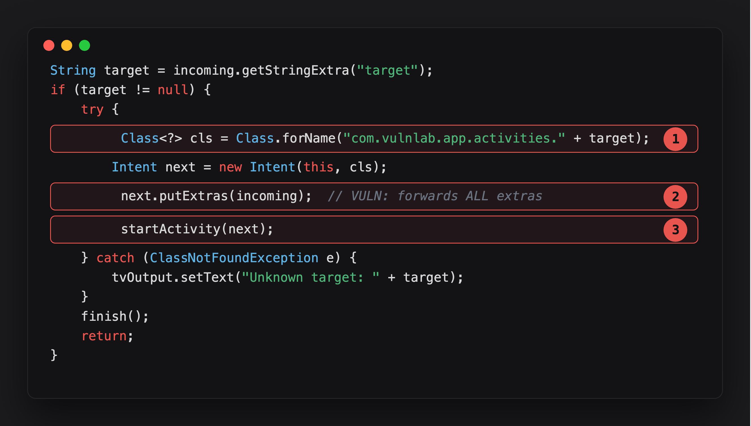The height and width of the screenshot is (426, 751).
Task: Click the 'return;' statement
Action: pos(107,336)
